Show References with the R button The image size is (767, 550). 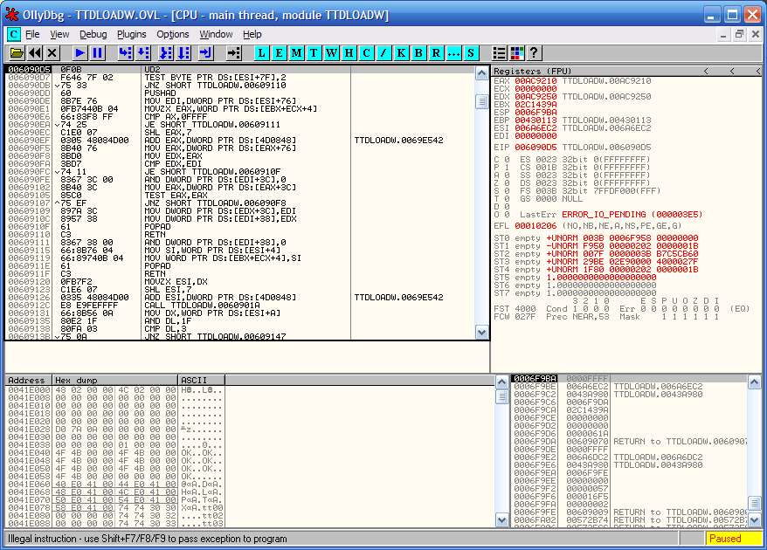(436, 52)
